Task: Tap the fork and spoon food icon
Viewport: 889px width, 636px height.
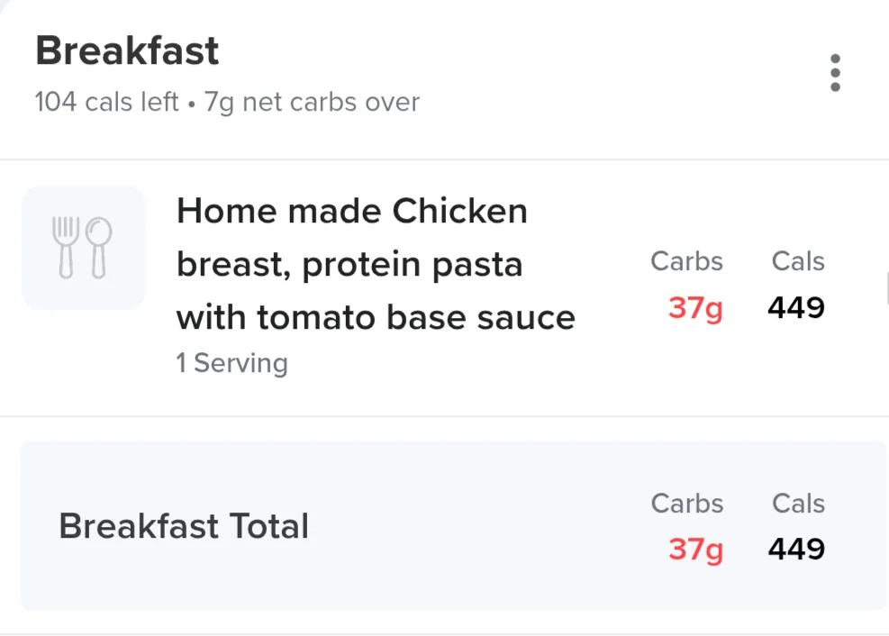Action: 82,248
